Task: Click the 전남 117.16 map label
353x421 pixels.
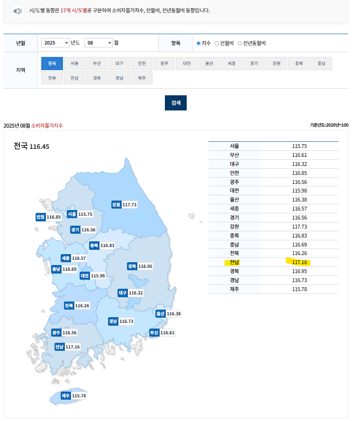Action: pyautogui.click(x=68, y=347)
